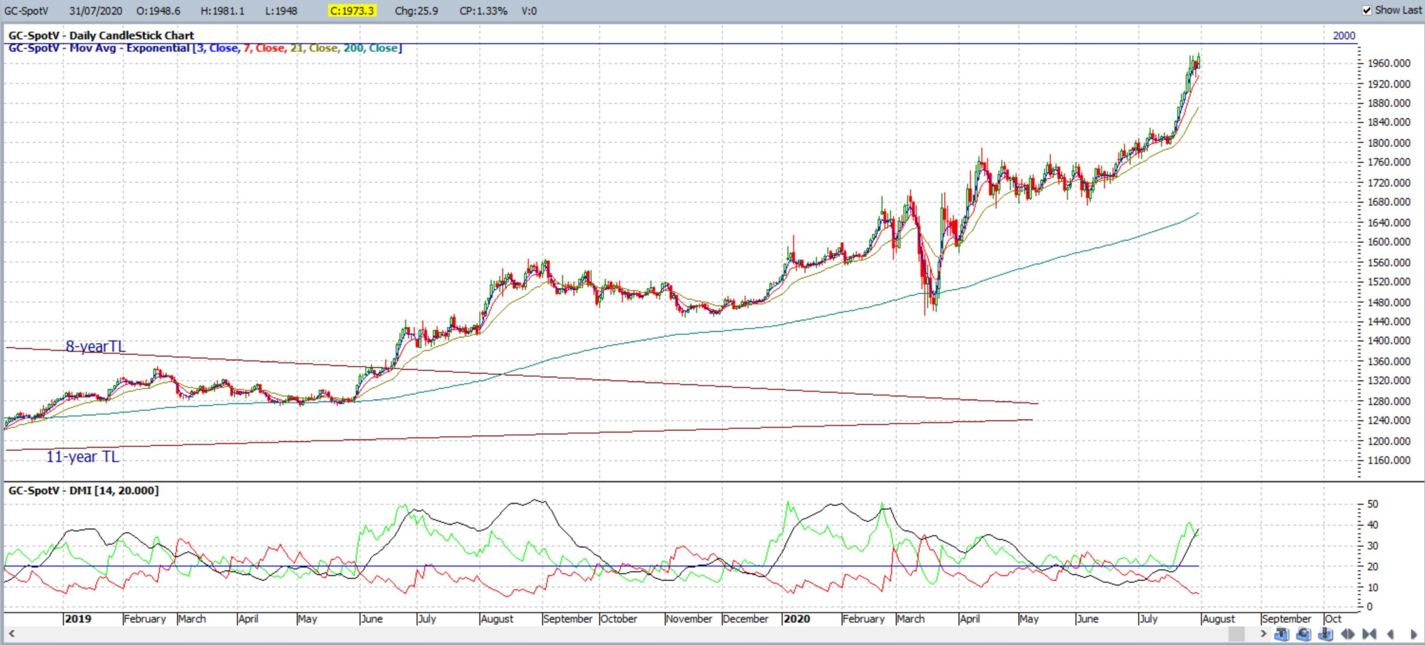The image size is (1425, 645).
Task: Click the date 31/07/2020 in header
Action: [96, 11]
